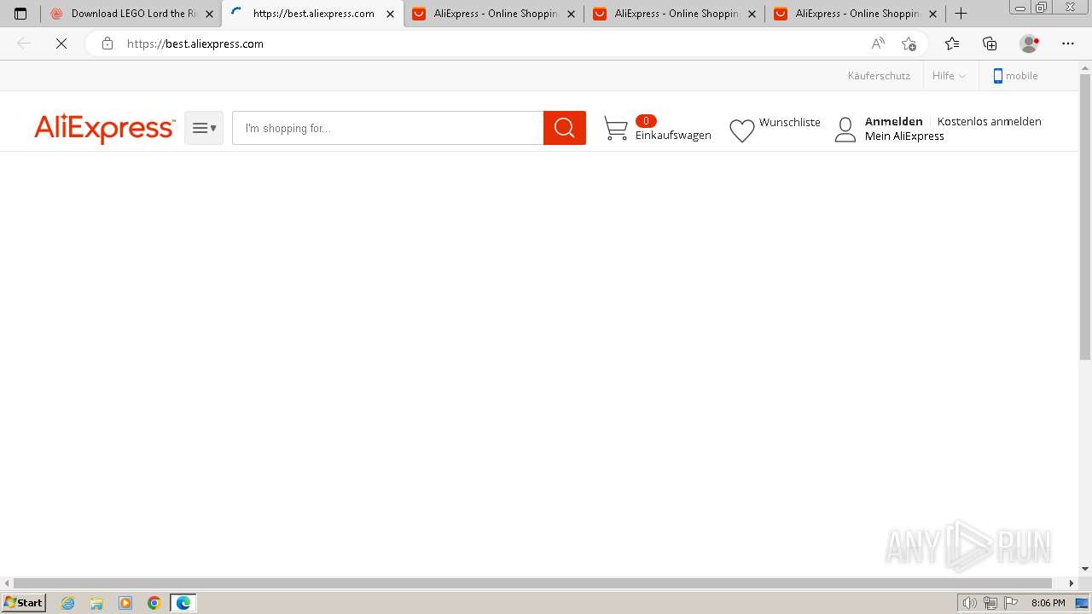Open the Käuferschutz link
Viewport: 1092px width, 614px height.
coord(879,76)
